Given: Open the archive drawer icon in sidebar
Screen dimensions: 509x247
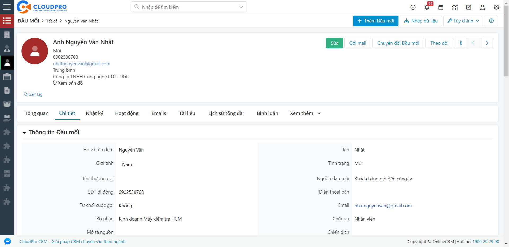Looking at the screenshot, I should tap(7, 174).
